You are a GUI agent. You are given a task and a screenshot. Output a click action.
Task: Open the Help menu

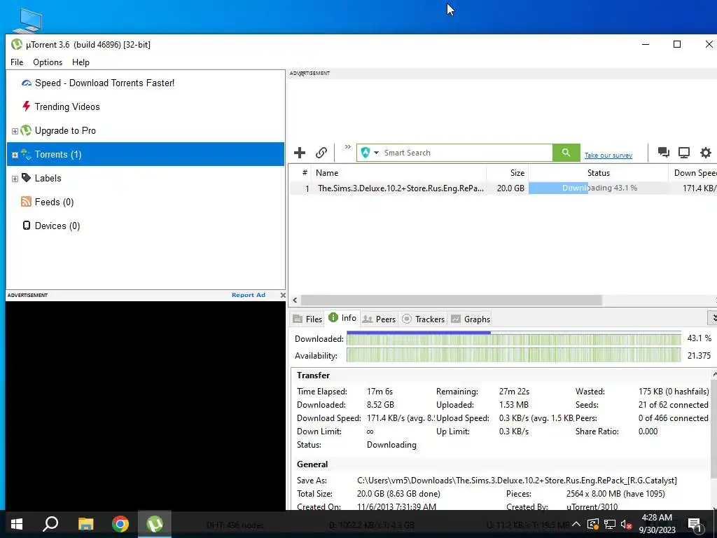tap(81, 62)
